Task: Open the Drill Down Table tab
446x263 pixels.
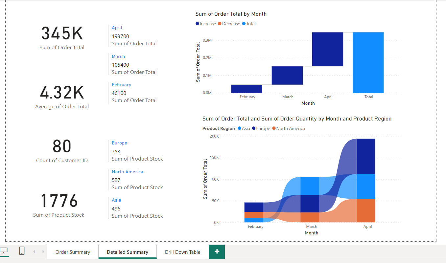Action: click(183, 252)
